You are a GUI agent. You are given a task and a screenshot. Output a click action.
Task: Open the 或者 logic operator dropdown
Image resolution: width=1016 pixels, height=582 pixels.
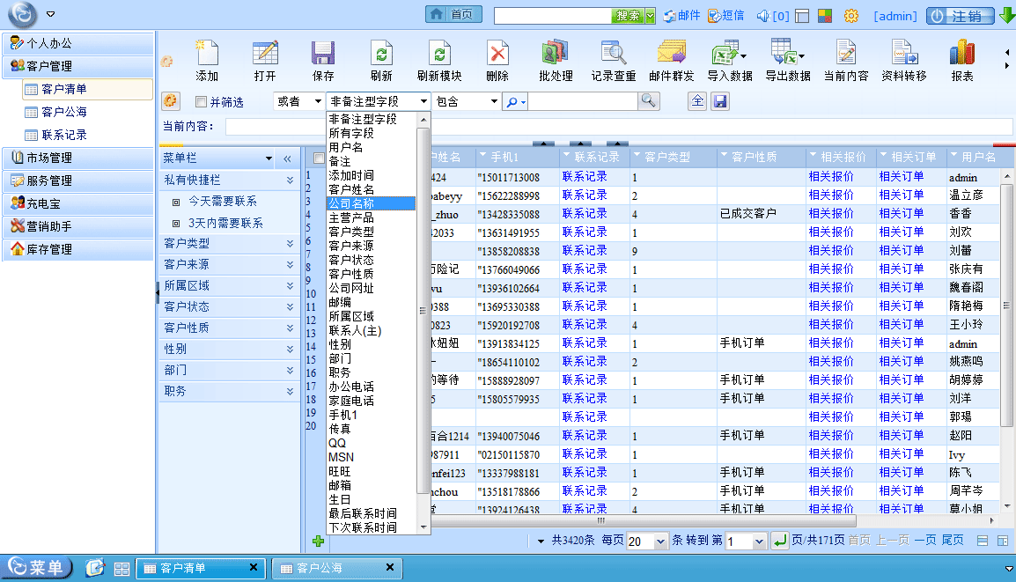pyautogui.click(x=298, y=102)
